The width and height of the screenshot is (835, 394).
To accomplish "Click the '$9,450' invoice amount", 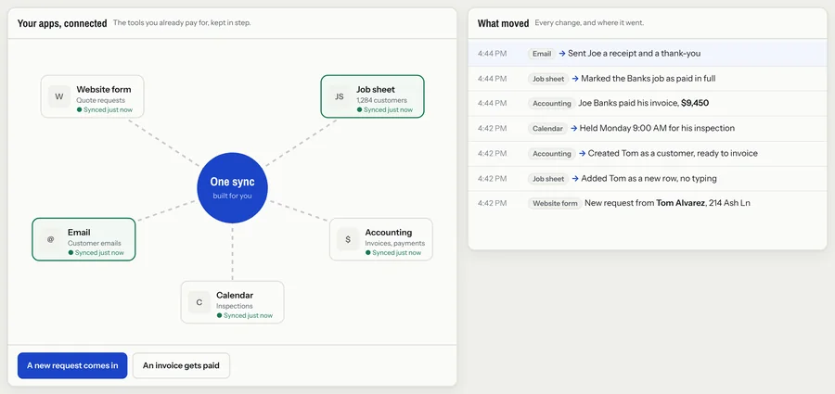I will pyautogui.click(x=695, y=103).
